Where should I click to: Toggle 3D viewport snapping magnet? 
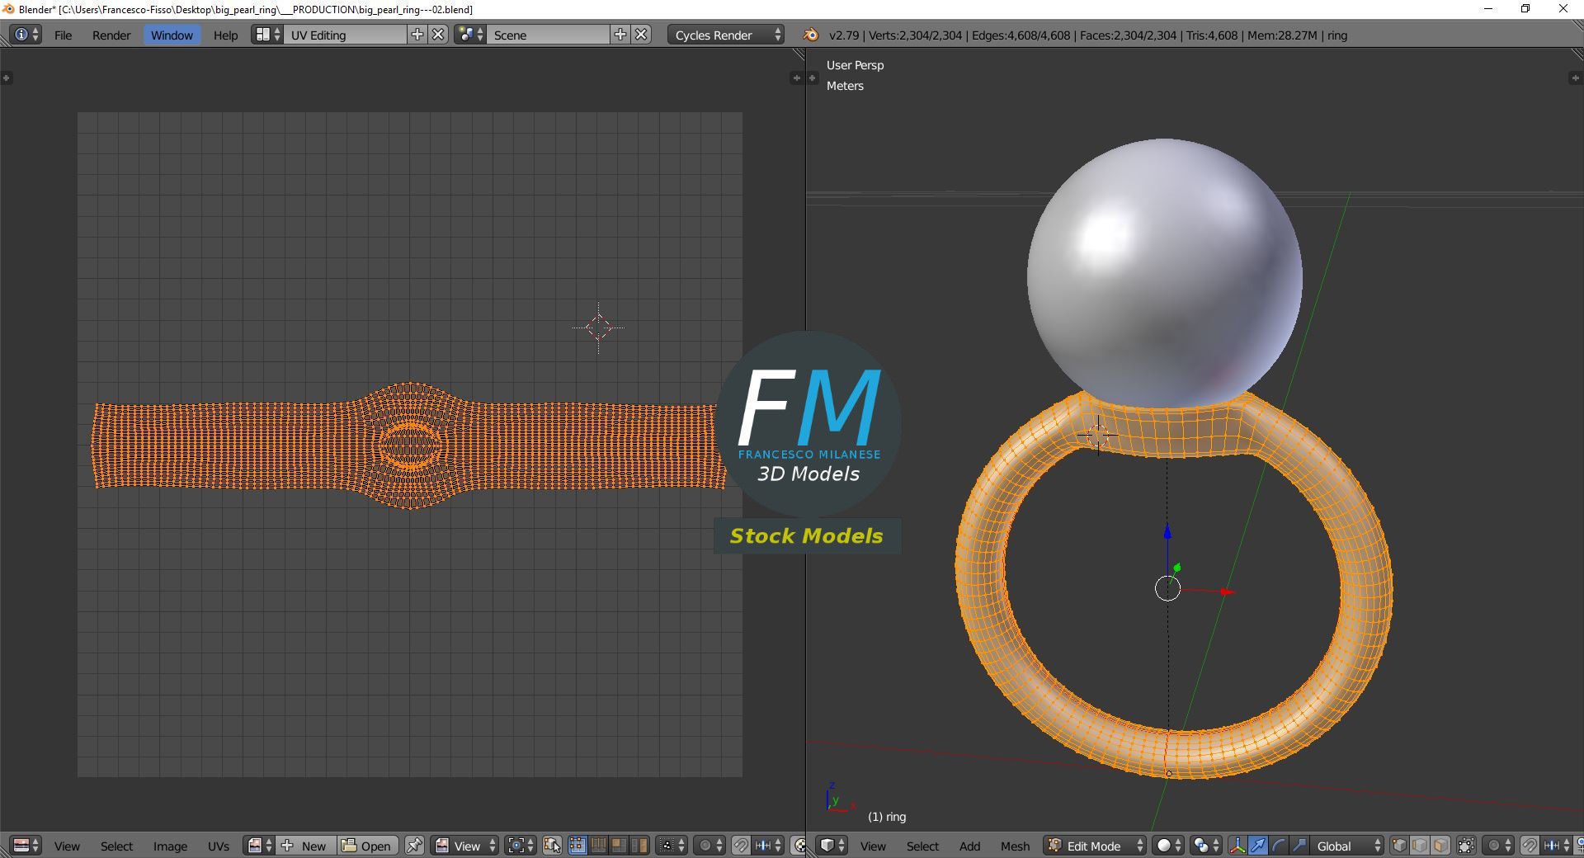(1530, 846)
